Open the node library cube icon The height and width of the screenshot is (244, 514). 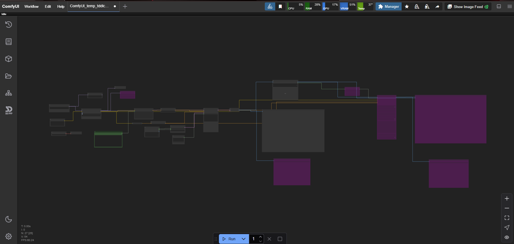pos(9,59)
